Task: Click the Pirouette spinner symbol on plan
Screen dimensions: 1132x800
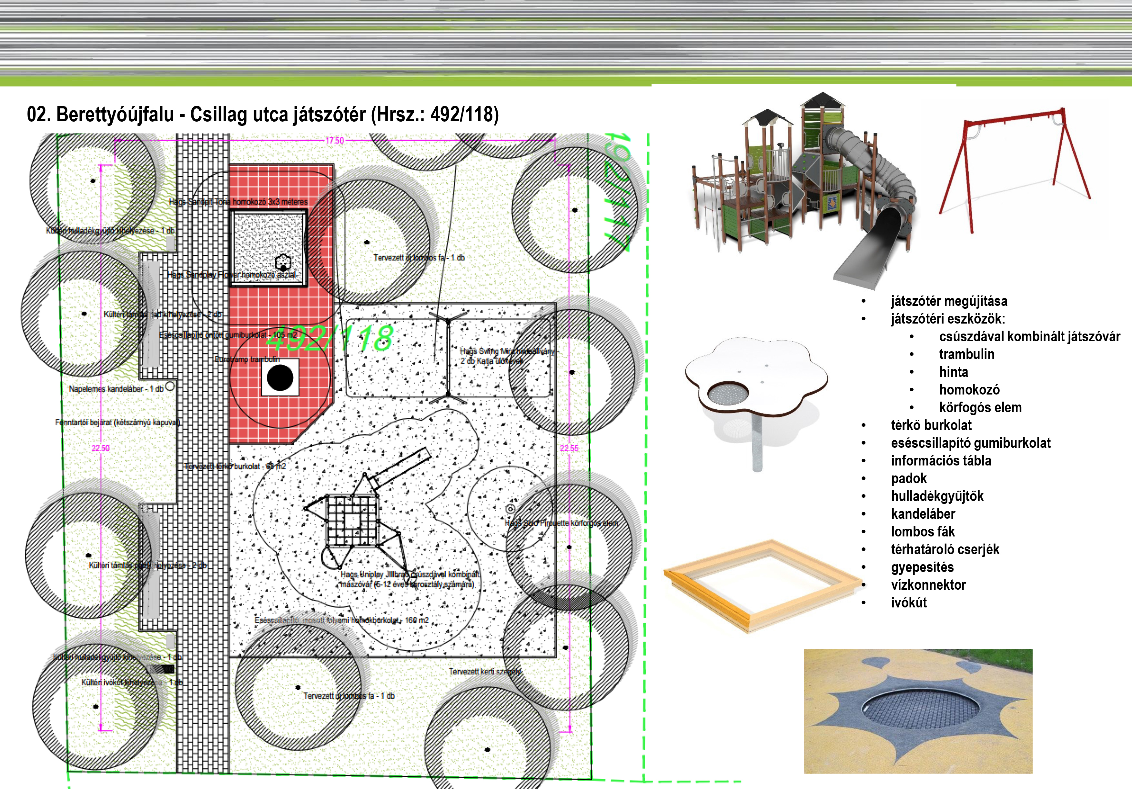Action: (x=510, y=509)
